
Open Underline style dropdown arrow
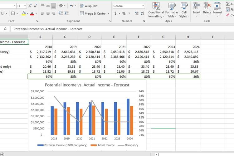pos(7,13)
